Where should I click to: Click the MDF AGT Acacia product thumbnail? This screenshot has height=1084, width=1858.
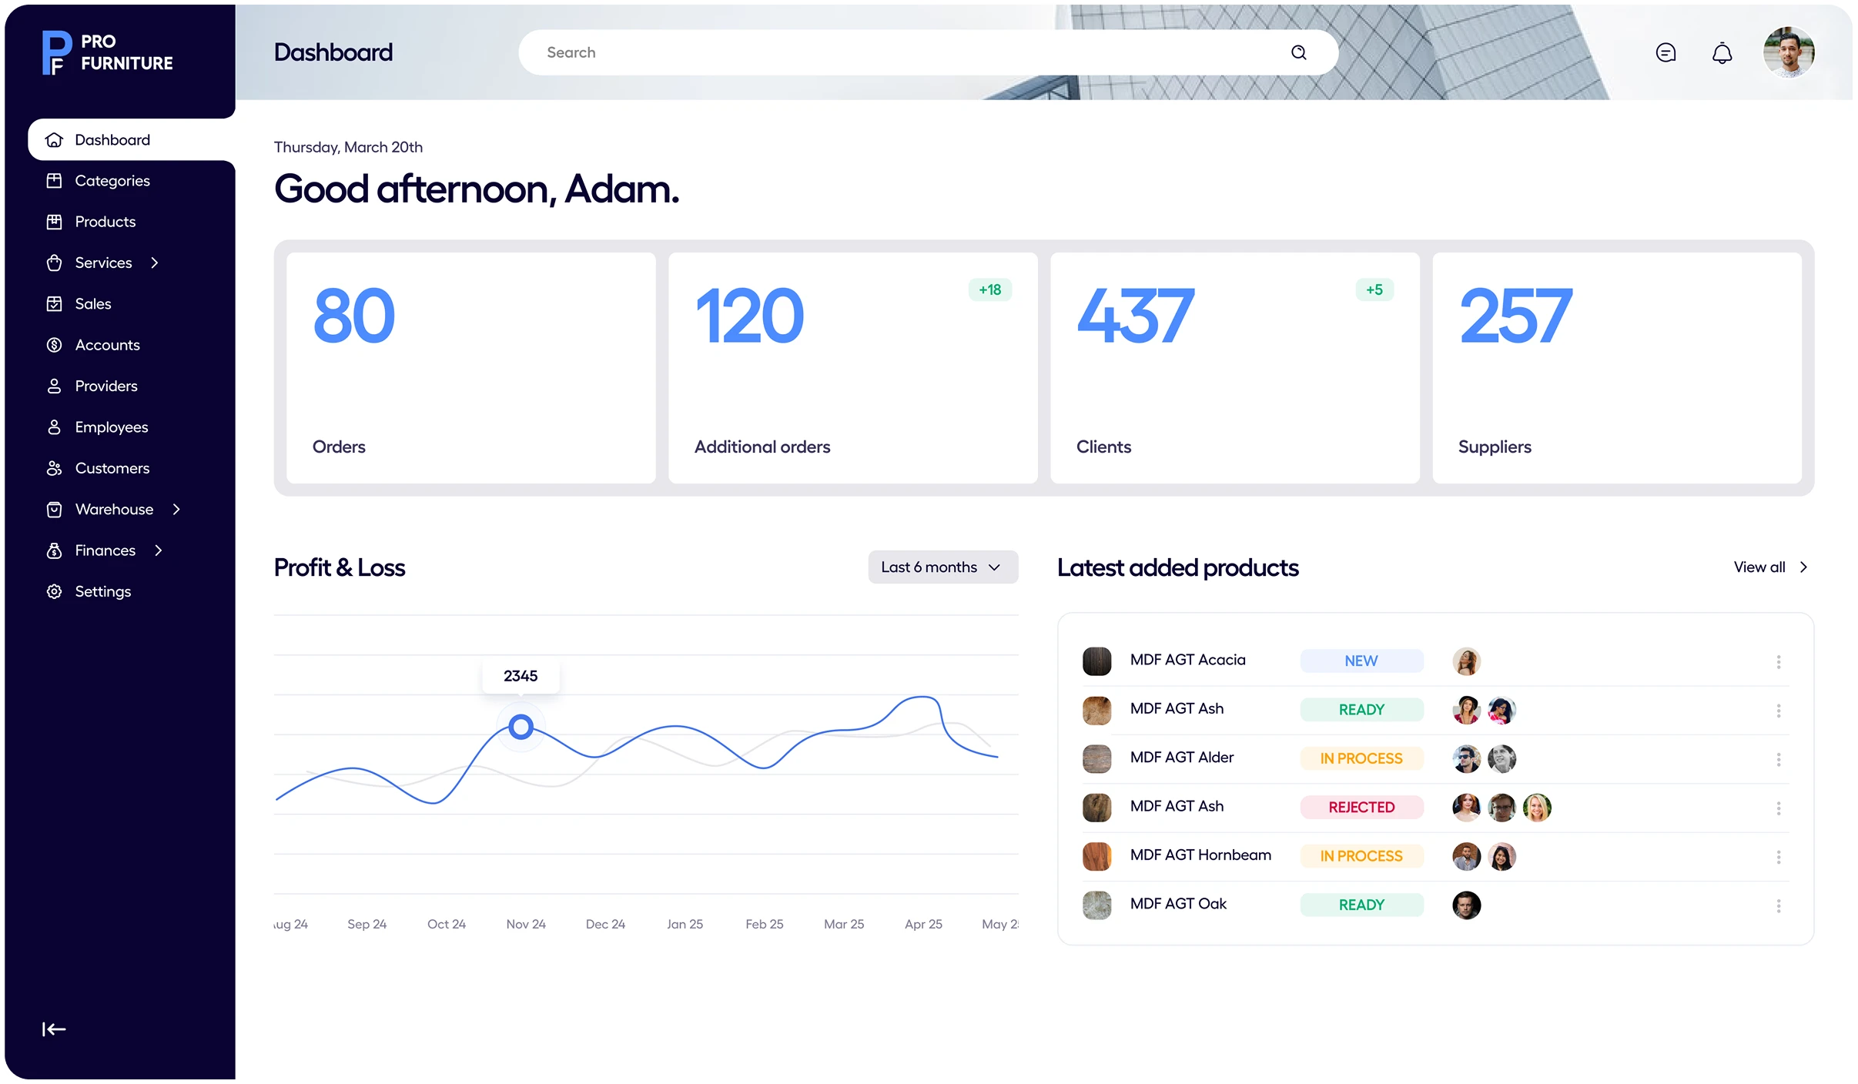[1096, 661]
